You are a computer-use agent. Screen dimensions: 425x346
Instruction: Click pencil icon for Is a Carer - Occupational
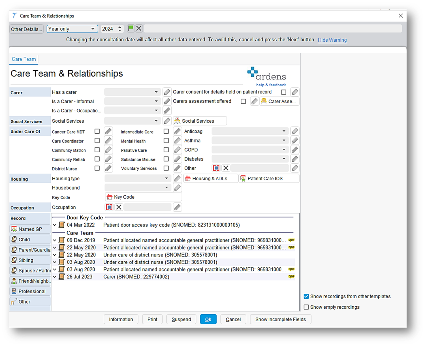pyautogui.click(x=167, y=110)
